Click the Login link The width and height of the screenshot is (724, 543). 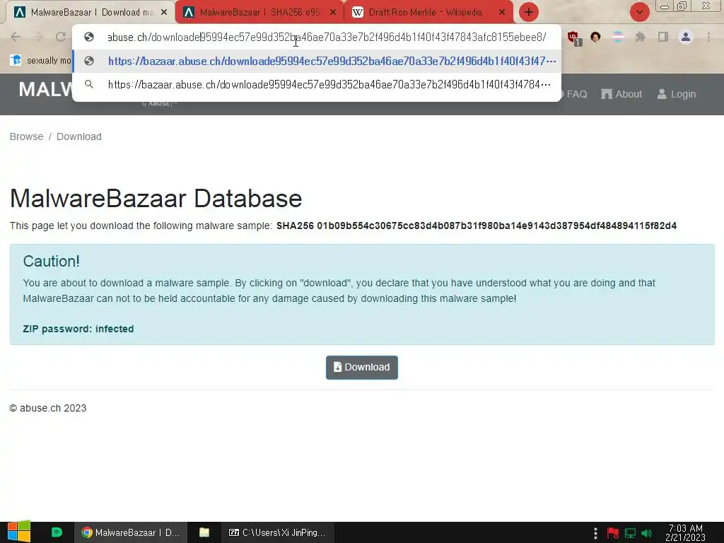(x=677, y=94)
